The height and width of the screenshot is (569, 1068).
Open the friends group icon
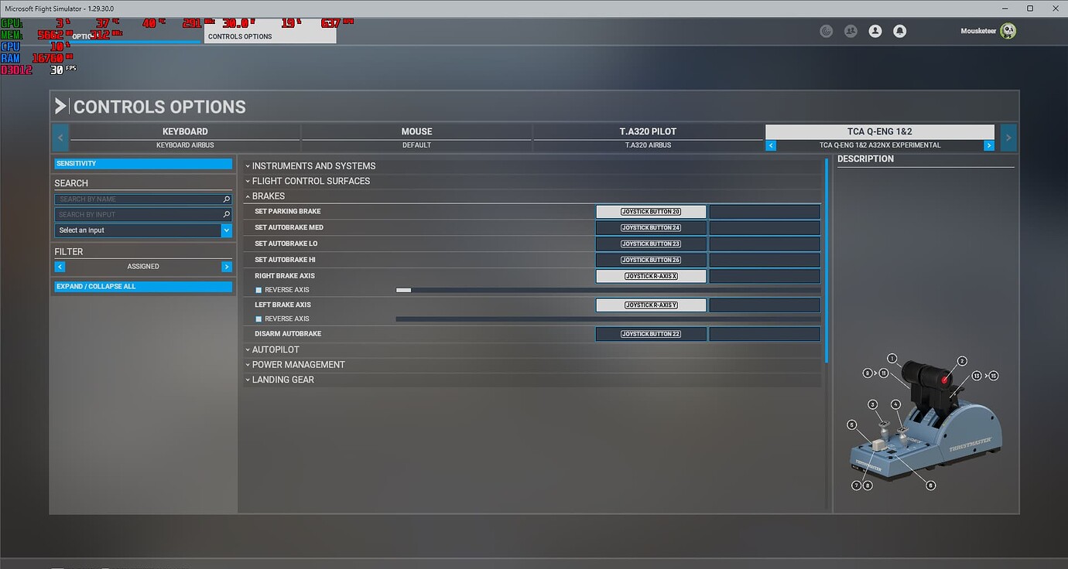(x=851, y=32)
